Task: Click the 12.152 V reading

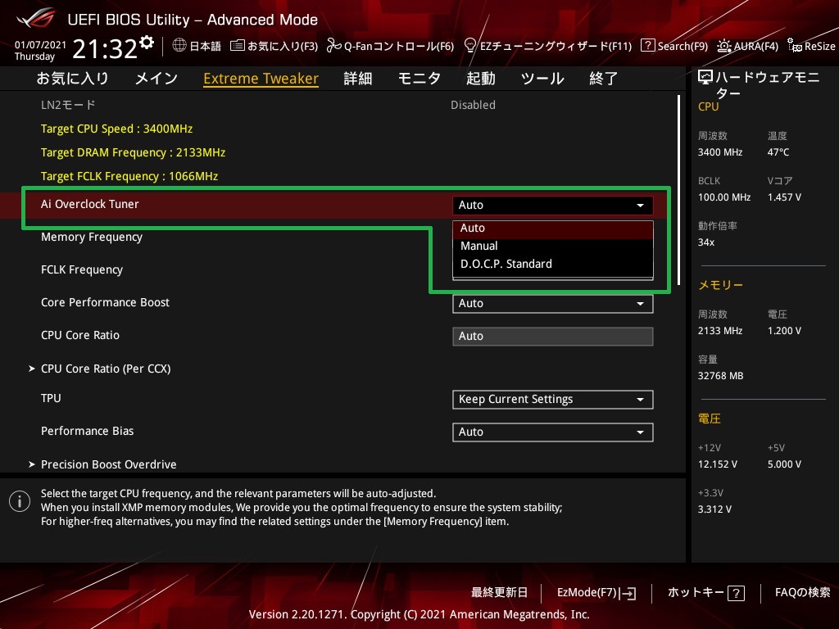Action: coord(717,464)
